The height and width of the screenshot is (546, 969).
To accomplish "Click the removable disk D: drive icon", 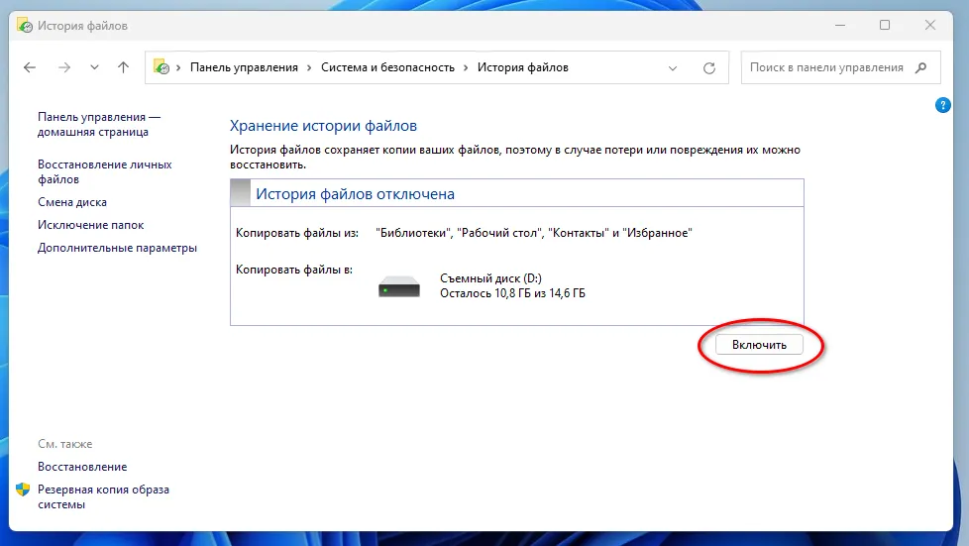I will click(x=399, y=287).
